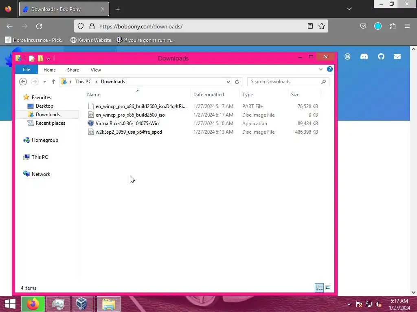This screenshot has width=417, height=312.
Task: Open Action Center flag tray icon
Action: tap(359, 304)
